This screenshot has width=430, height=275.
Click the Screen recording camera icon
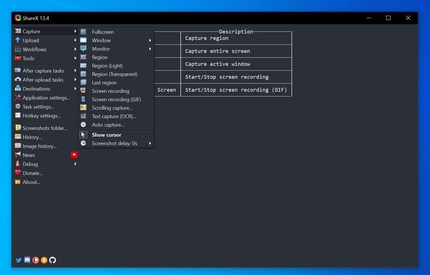pyautogui.click(x=83, y=91)
